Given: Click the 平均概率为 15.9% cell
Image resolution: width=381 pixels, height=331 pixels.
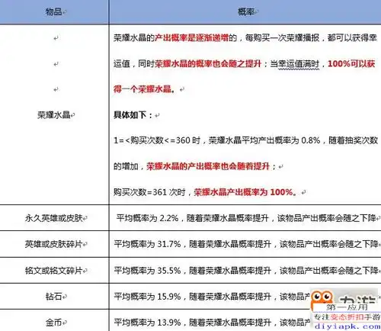Looking at the screenshot, I should [245, 297].
